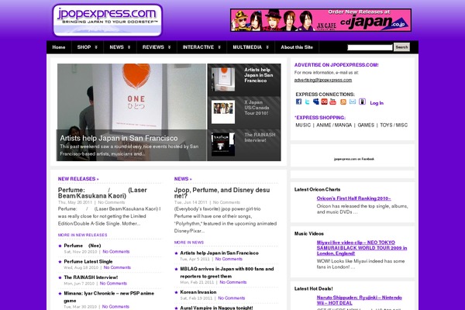465x310 pixels.
Task: Open ANIME / MANGA shopping link
Action: [334, 126]
